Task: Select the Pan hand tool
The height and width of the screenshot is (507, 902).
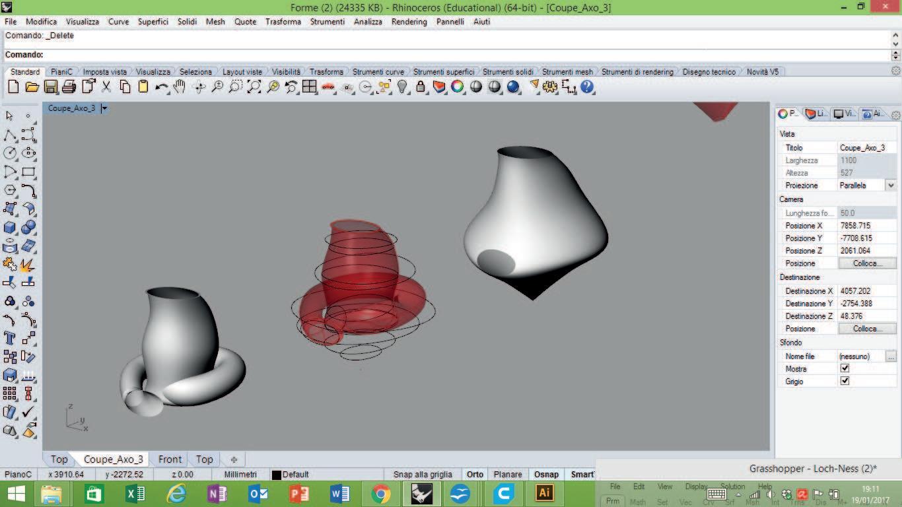Action: [x=180, y=86]
